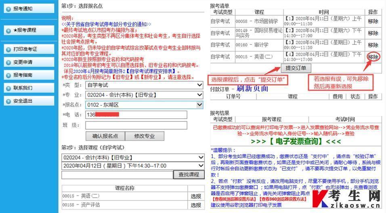Go to 打印准考证 in sidebar

[29, 49]
